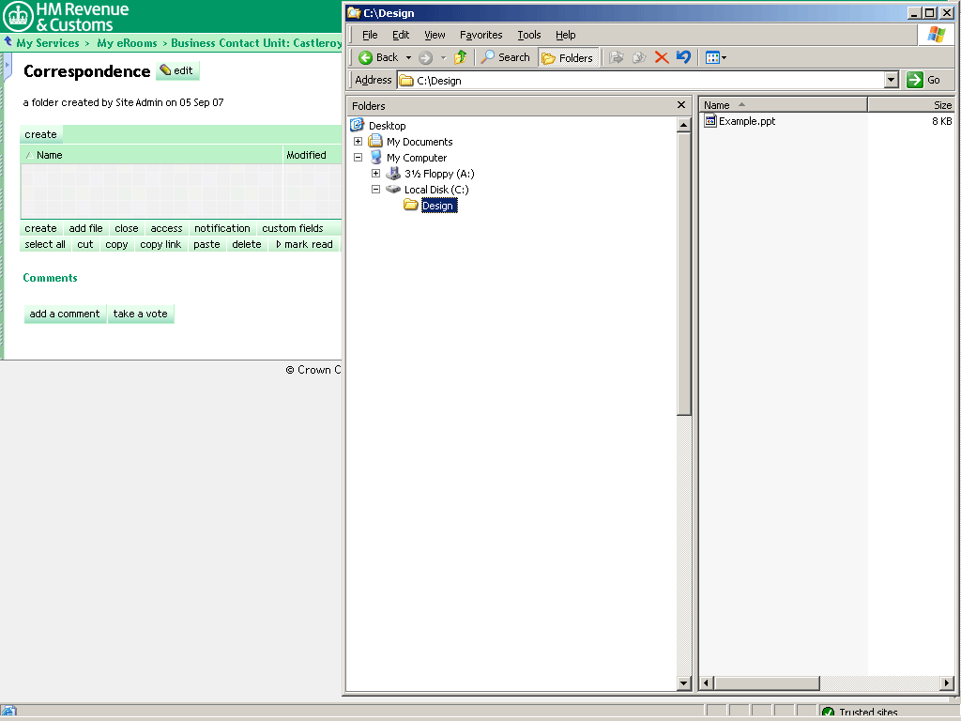
Task: Click the Up one level folder icon
Action: [x=461, y=56]
